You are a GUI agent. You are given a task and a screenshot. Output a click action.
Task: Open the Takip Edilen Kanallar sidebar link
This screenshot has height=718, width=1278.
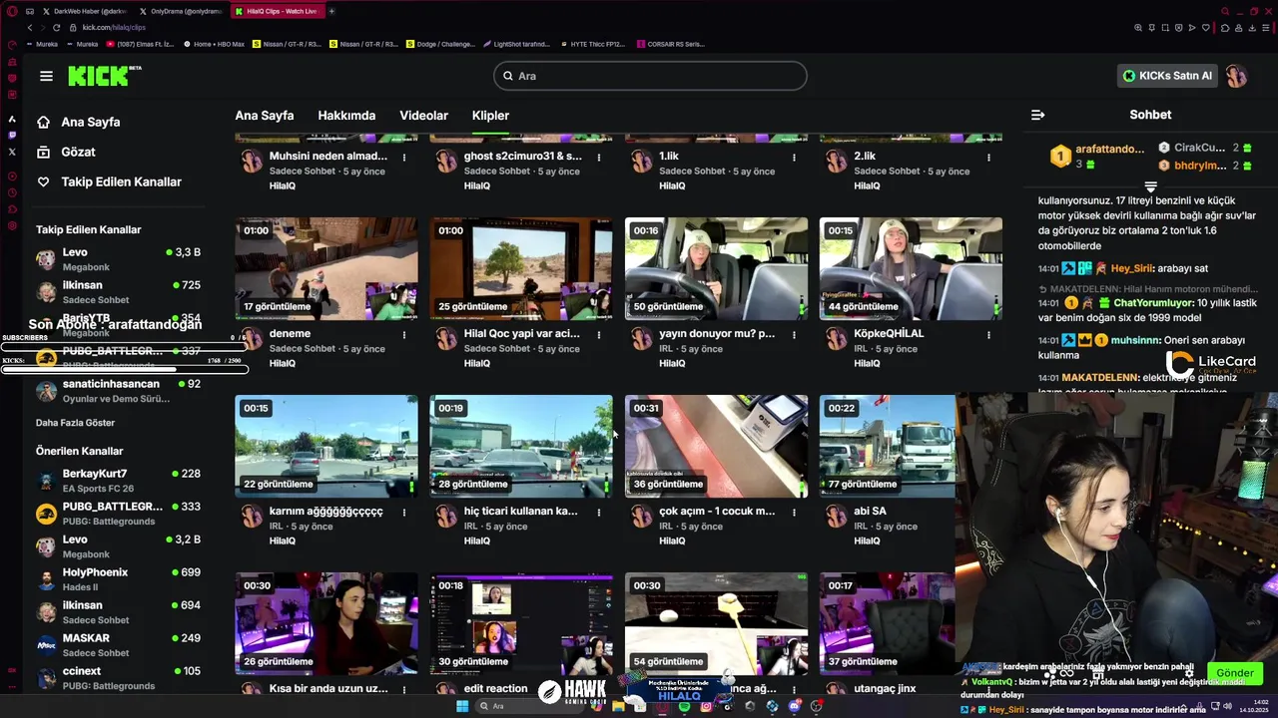click(x=121, y=181)
